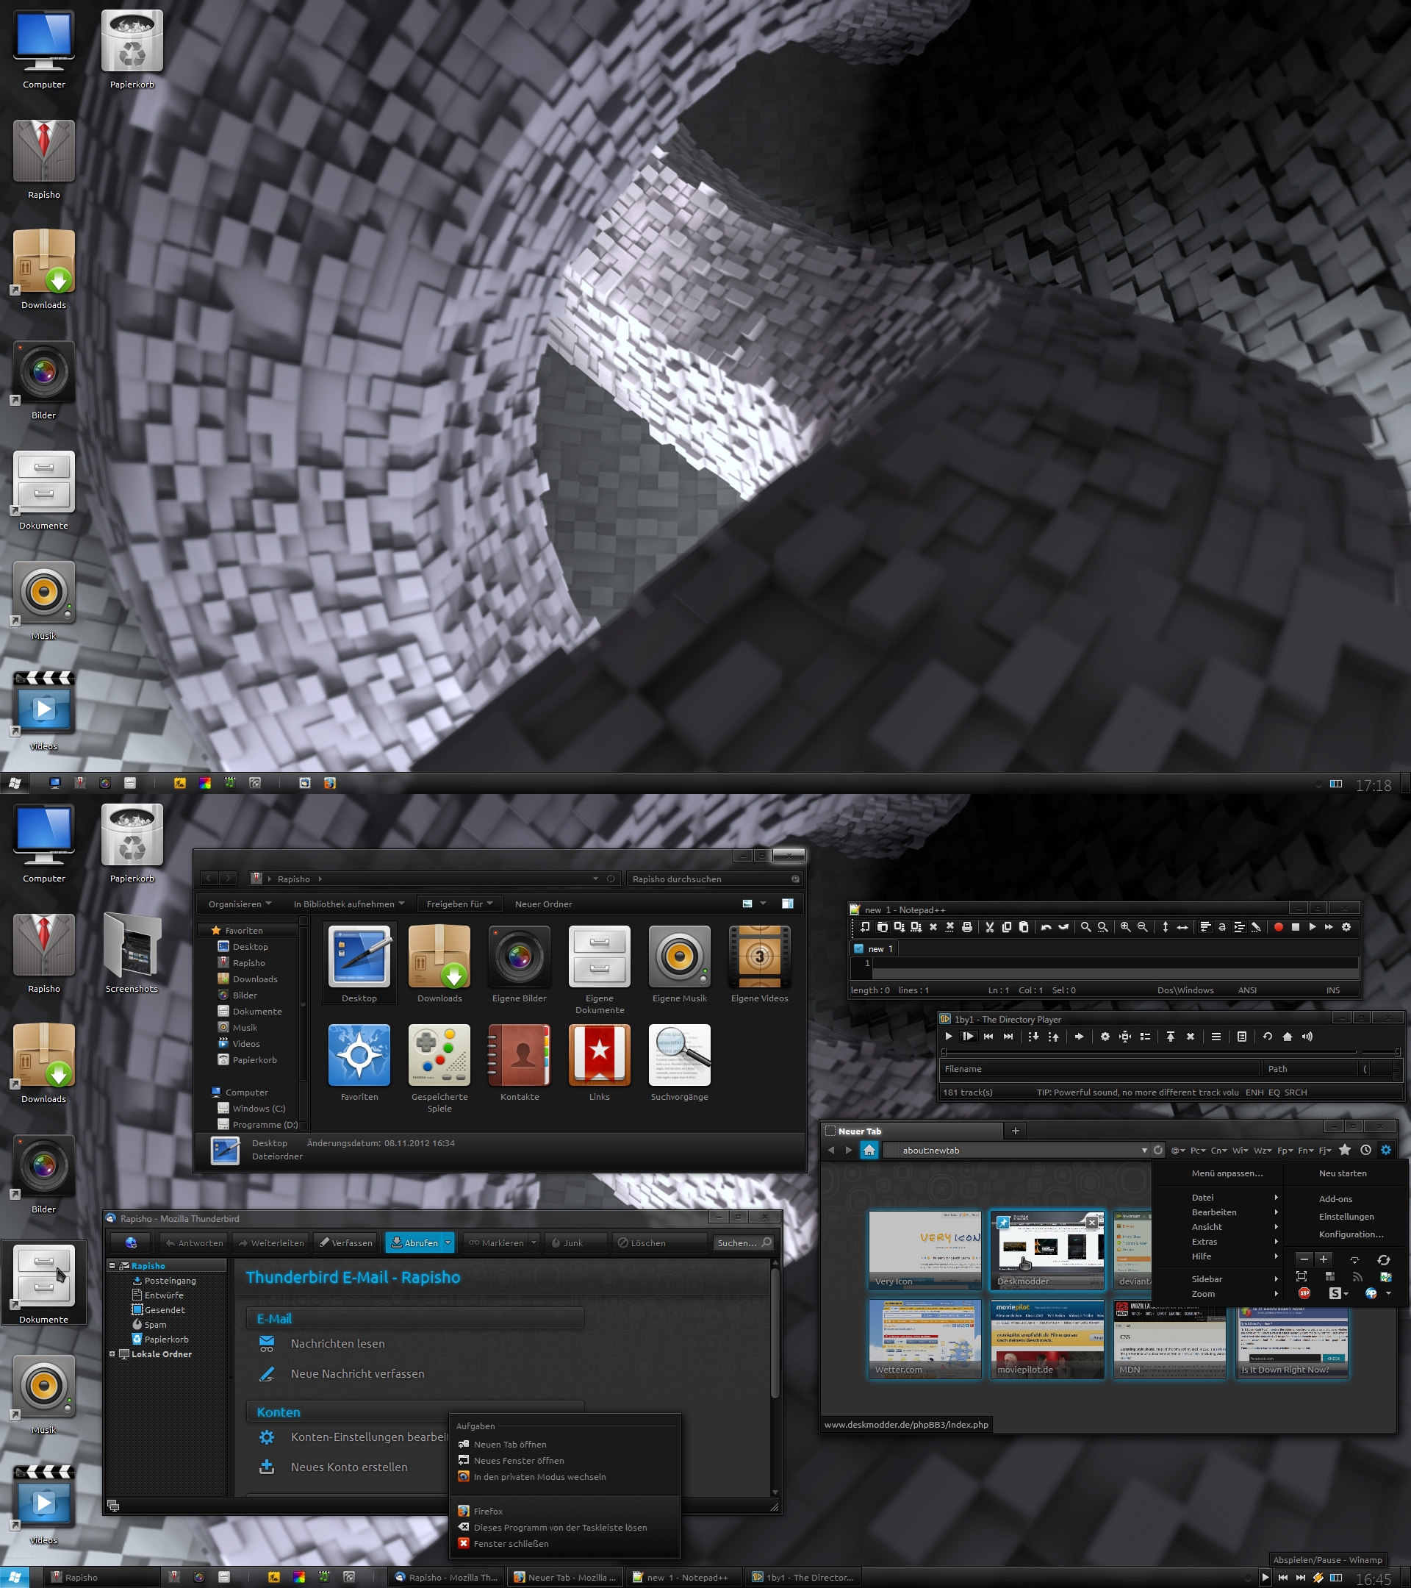Click the Nachrichten lesen link in Thunderbird
Viewport: 1411px width, 1588px height.
tap(337, 1343)
